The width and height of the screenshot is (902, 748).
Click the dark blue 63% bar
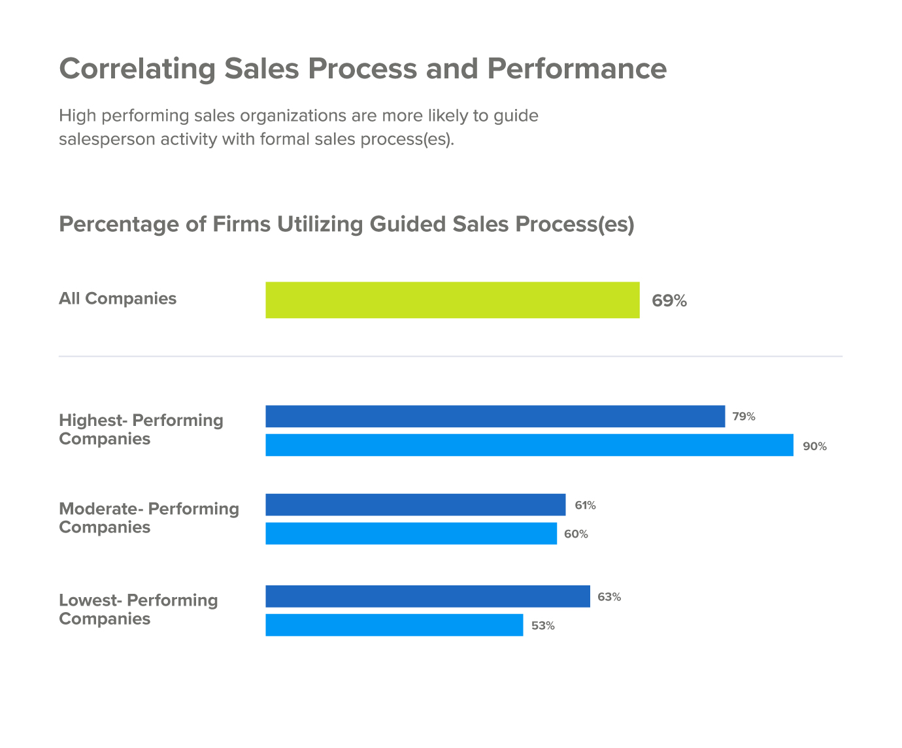tap(427, 596)
